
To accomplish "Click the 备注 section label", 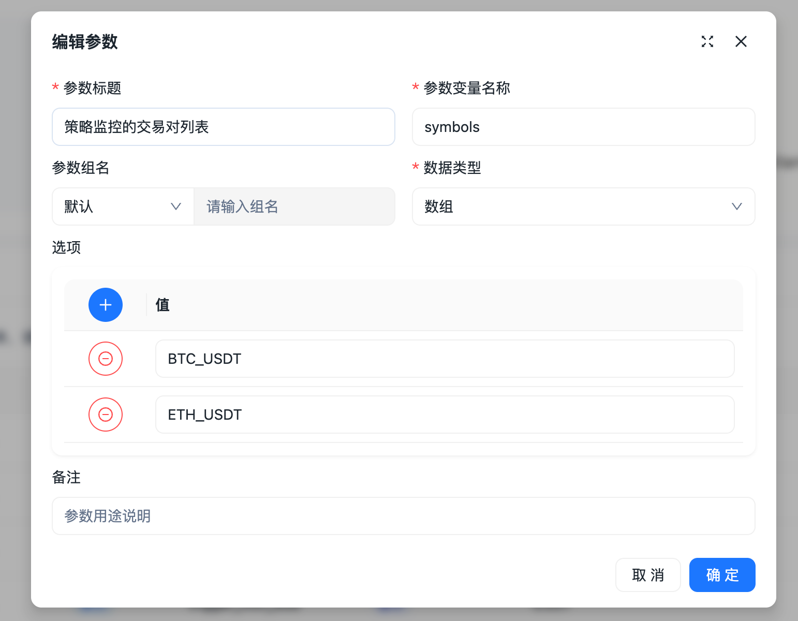I will click(66, 477).
